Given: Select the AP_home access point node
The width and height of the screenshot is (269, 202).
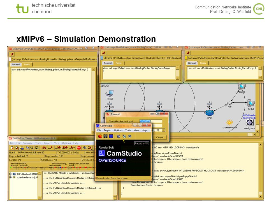Looking at the screenshot, I should (x=110, y=103).
